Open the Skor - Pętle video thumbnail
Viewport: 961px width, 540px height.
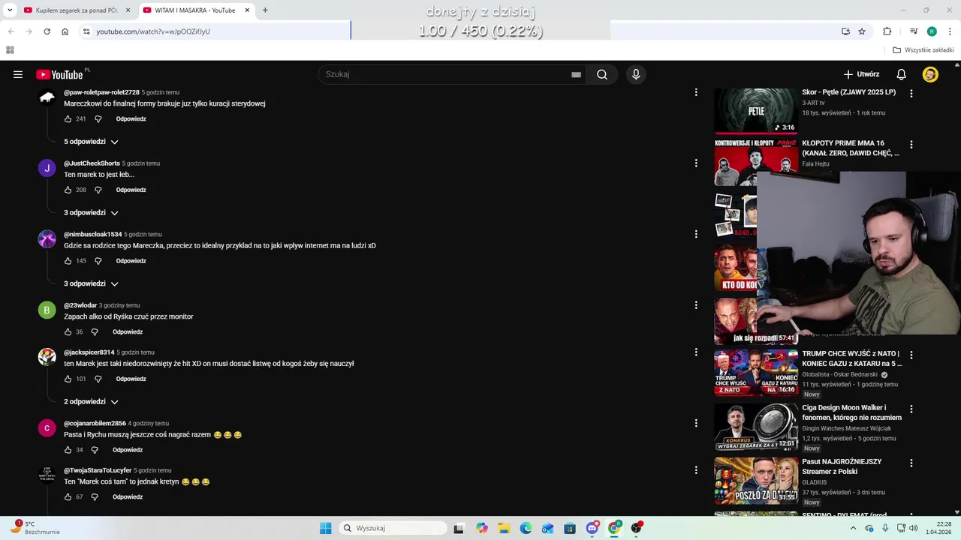(x=755, y=111)
